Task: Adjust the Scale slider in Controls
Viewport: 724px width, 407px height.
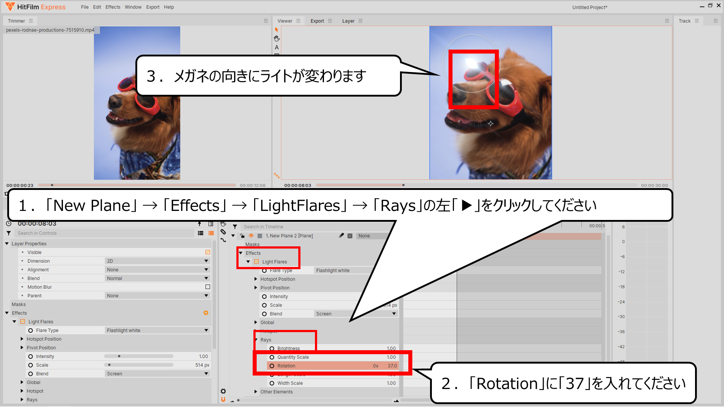Action: [139, 365]
